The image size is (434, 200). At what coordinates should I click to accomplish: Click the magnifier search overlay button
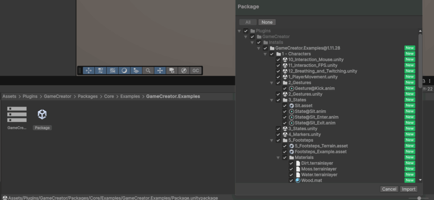(148, 71)
